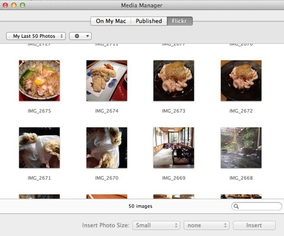Screen dimensions: 284x236
Task: Click the 50 images count text
Action: pyautogui.click(x=140, y=206)
